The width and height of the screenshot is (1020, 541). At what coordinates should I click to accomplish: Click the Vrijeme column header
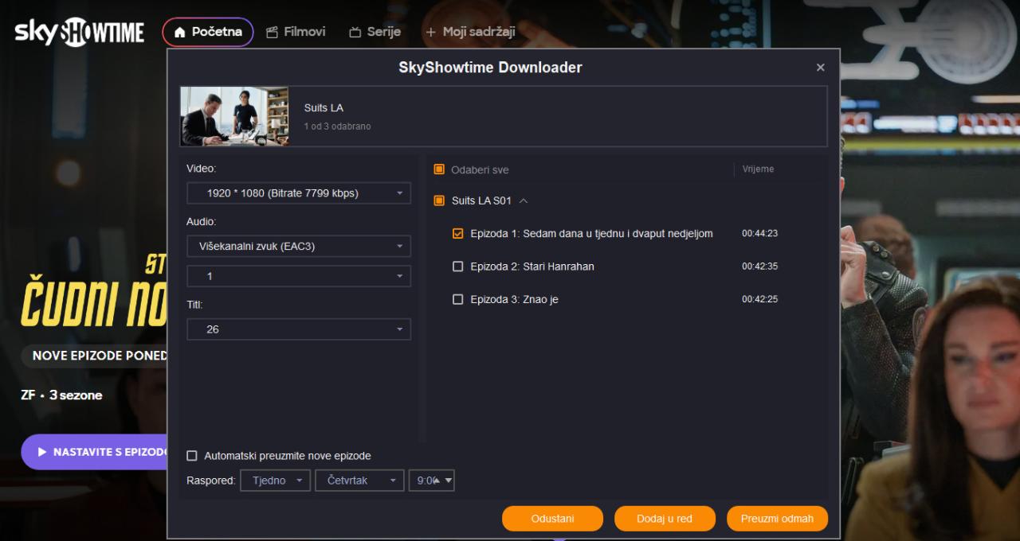[x=758, y=169]
